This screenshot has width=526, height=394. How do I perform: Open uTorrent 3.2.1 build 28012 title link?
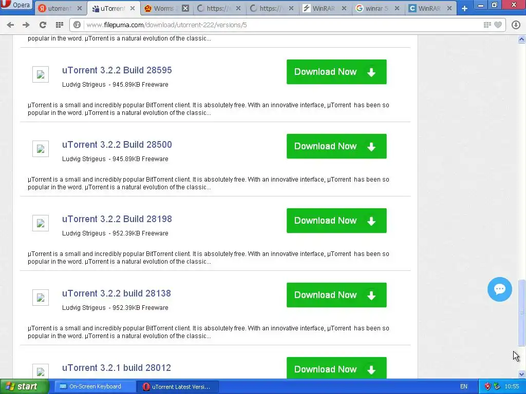click(x=117, y=368)
